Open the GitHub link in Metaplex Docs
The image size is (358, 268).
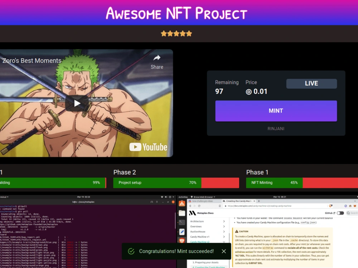(x=330, y=213)
